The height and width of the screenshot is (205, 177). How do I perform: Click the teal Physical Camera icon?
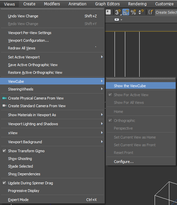point(4,98)
